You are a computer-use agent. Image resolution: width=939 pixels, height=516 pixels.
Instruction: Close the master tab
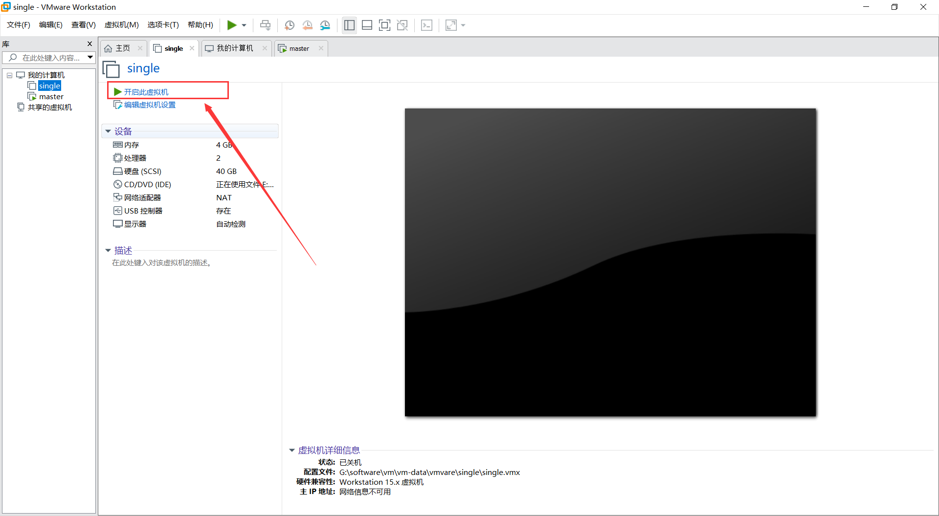(321, 48)
